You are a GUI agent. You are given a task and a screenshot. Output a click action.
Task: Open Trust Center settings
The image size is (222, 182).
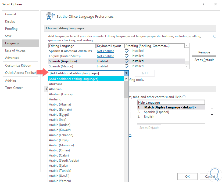[x=20, y=88]
